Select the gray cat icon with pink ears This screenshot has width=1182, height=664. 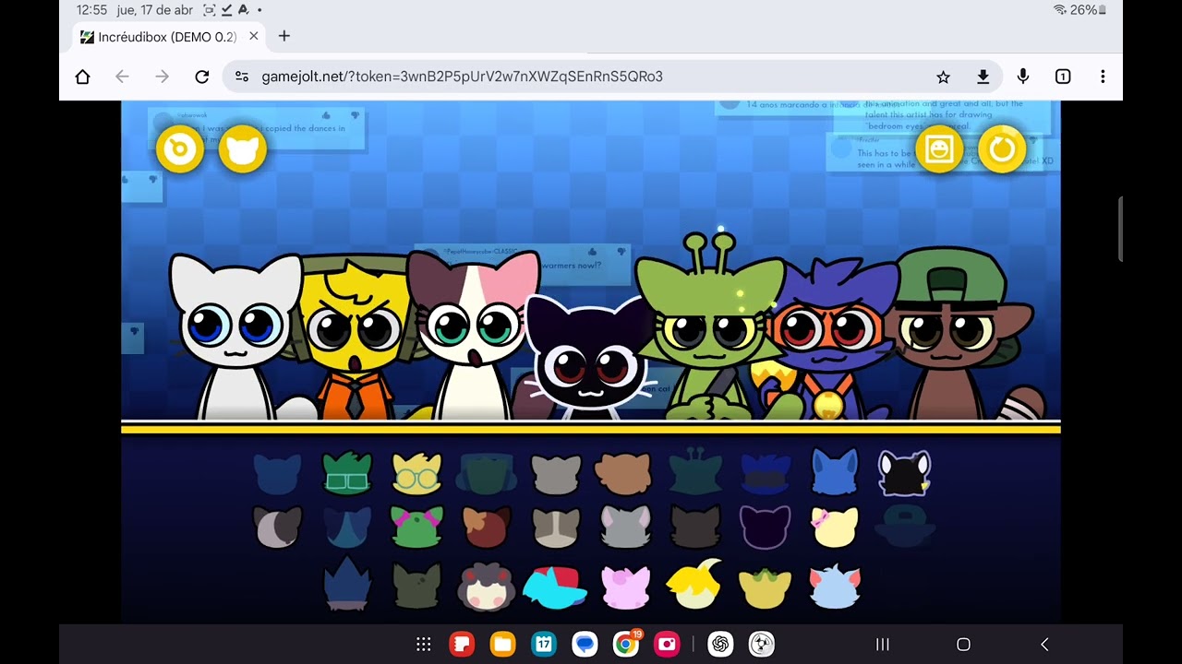625,528
